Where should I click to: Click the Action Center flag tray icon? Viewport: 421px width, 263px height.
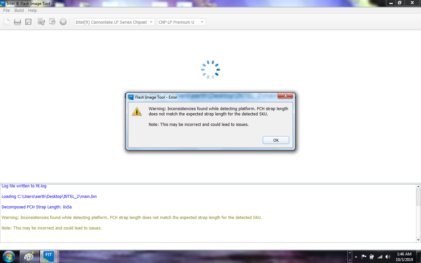(x=364, y=257)
